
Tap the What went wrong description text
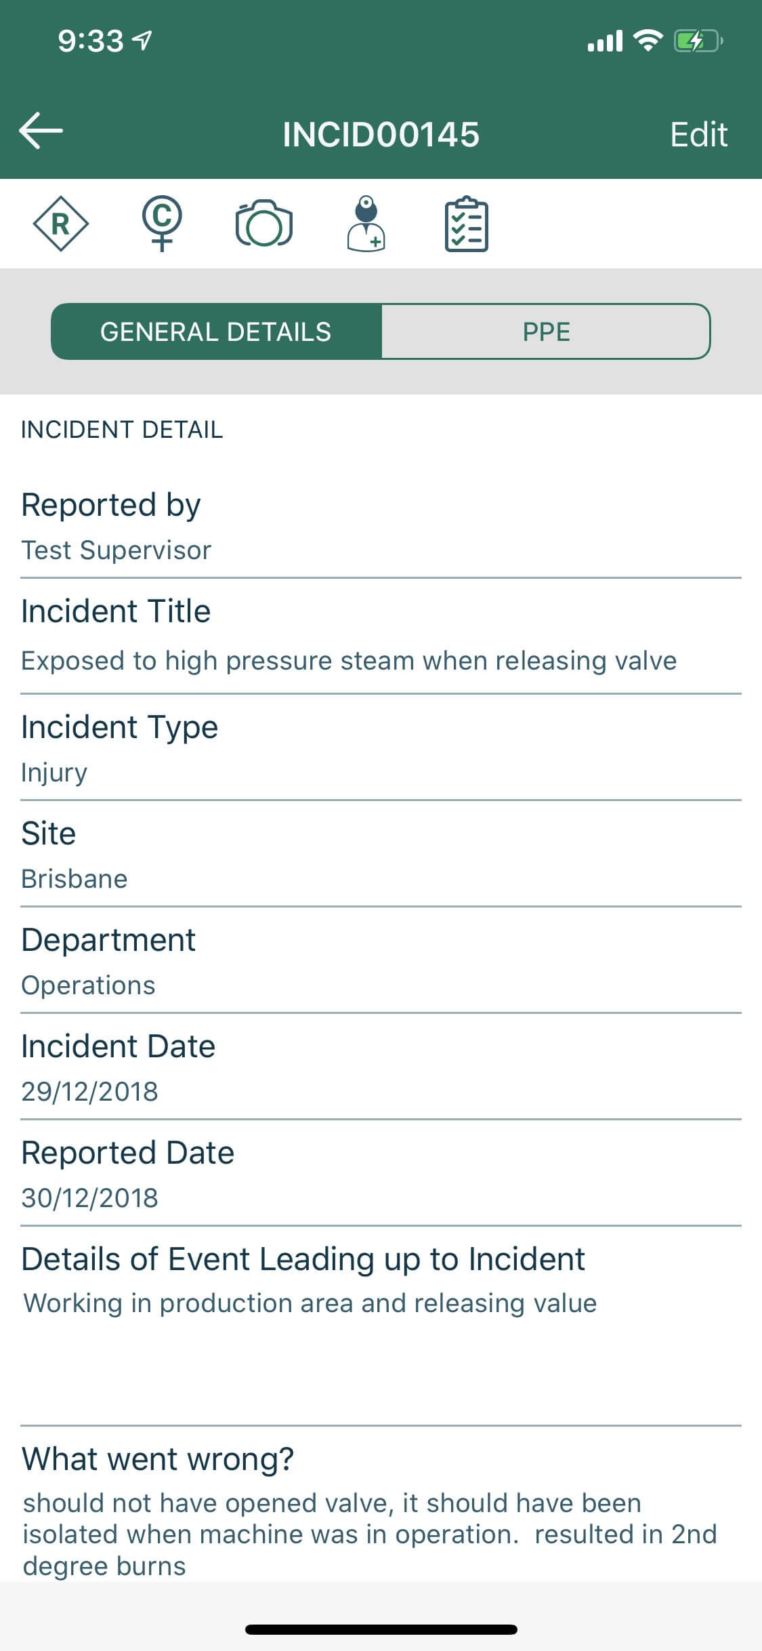[x=369, y=1534]
